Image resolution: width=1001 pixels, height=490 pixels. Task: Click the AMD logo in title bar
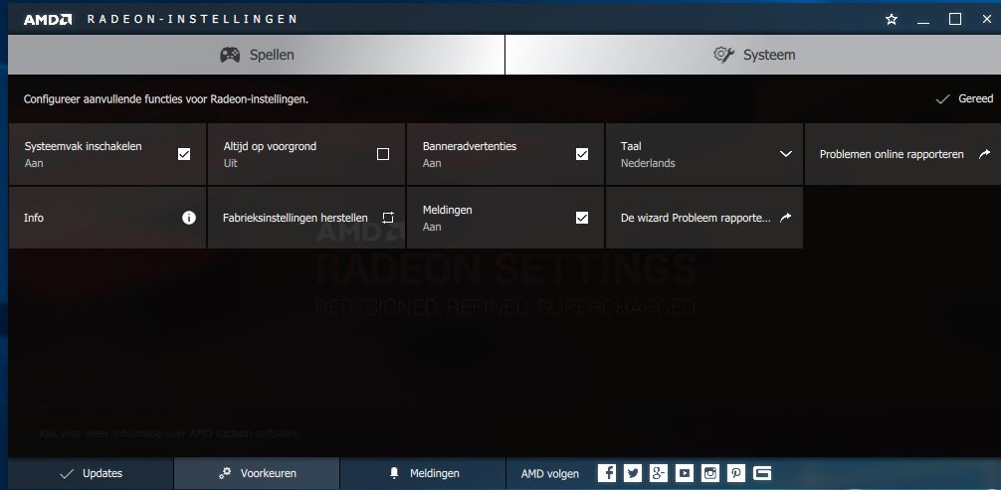[x=47, y=19]
